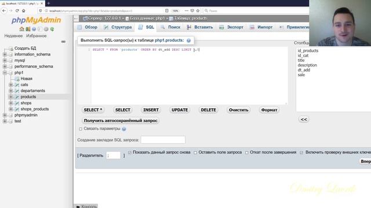
Task: Click UPDATE button
Action: coord(180,110)
